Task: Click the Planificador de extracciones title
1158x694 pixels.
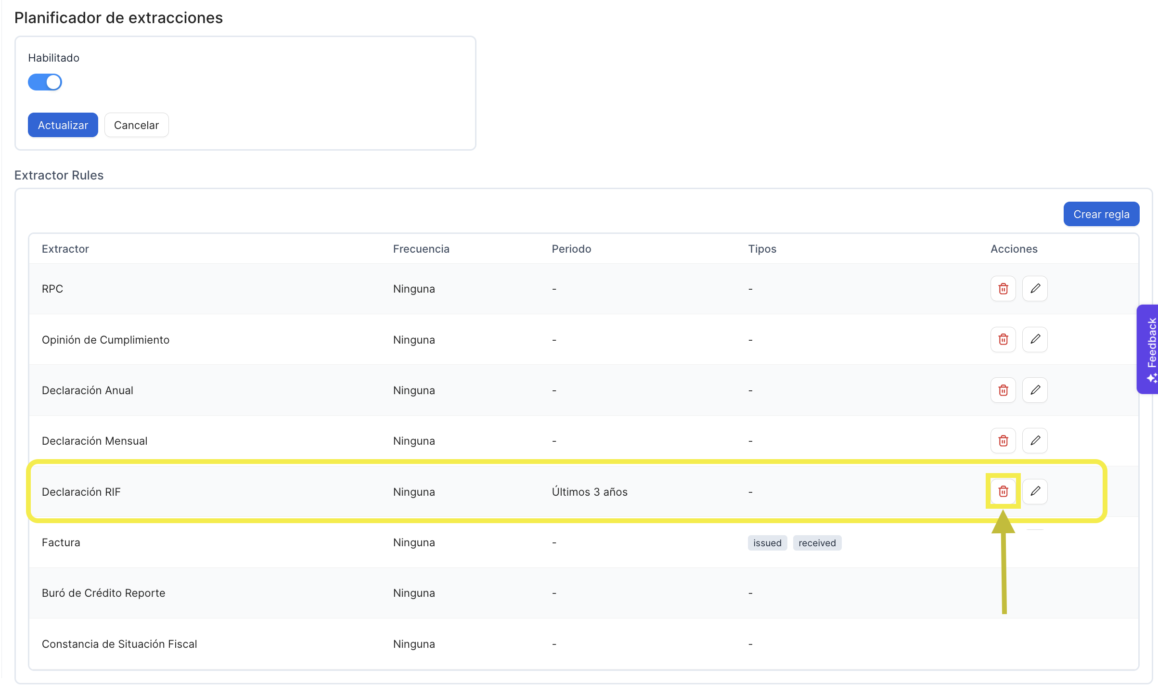Action: click(x=118, y=18)
